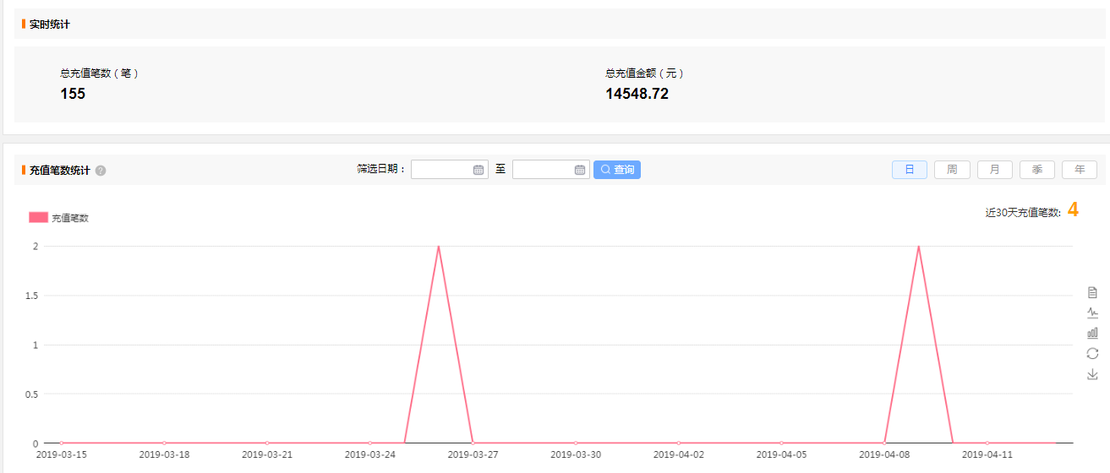Switch chart to line view icon
Screen dimensions: 1110x473
pyautogui.click(x=1092, y=313)
